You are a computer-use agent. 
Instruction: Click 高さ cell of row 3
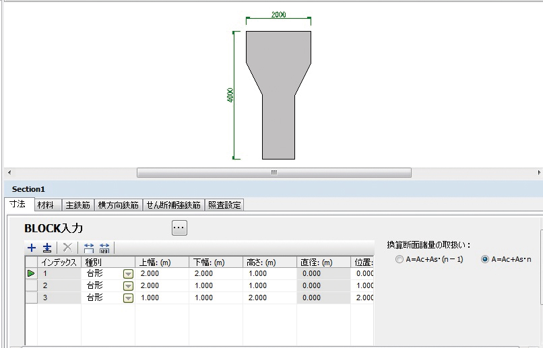(x=269, y=298)
